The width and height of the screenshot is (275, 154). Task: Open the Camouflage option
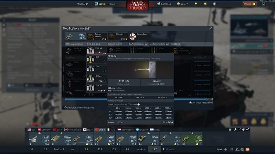coord(139,37)
